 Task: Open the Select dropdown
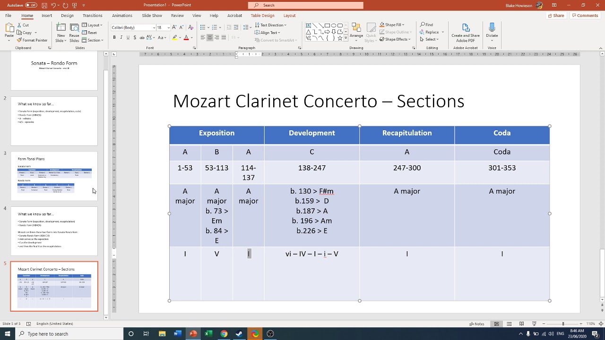430,39
